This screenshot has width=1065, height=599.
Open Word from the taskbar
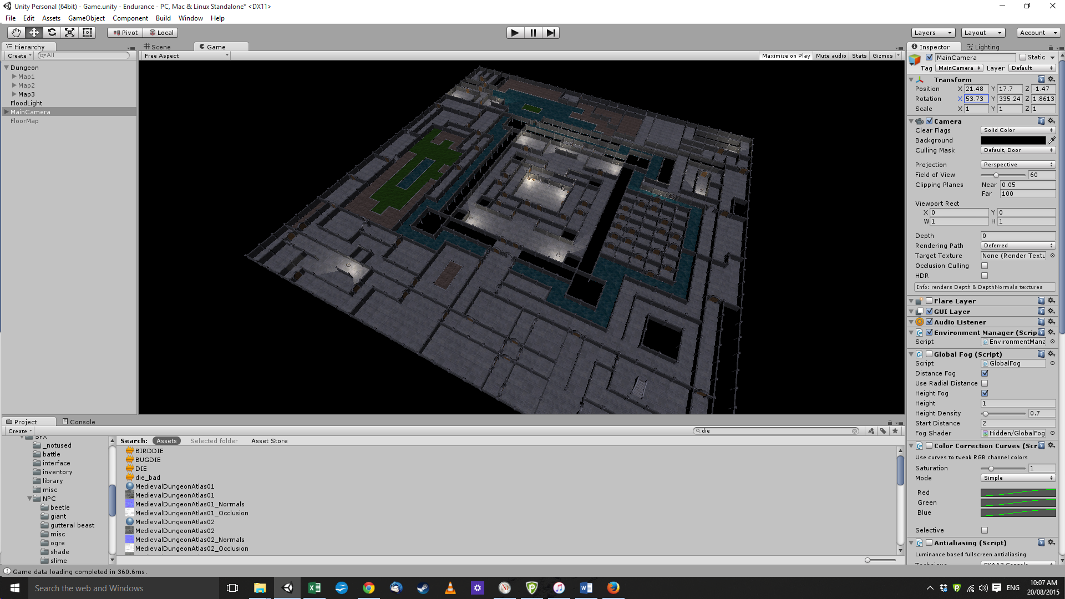[x=586, y=588]
